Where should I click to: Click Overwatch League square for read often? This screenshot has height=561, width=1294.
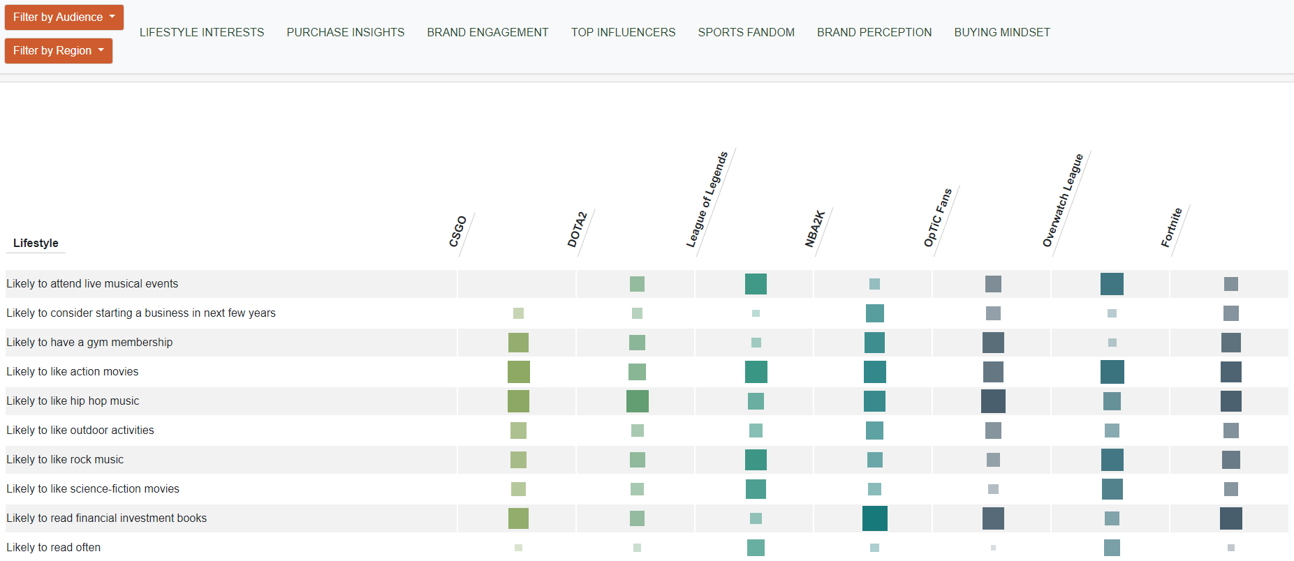pos(1112,548)
